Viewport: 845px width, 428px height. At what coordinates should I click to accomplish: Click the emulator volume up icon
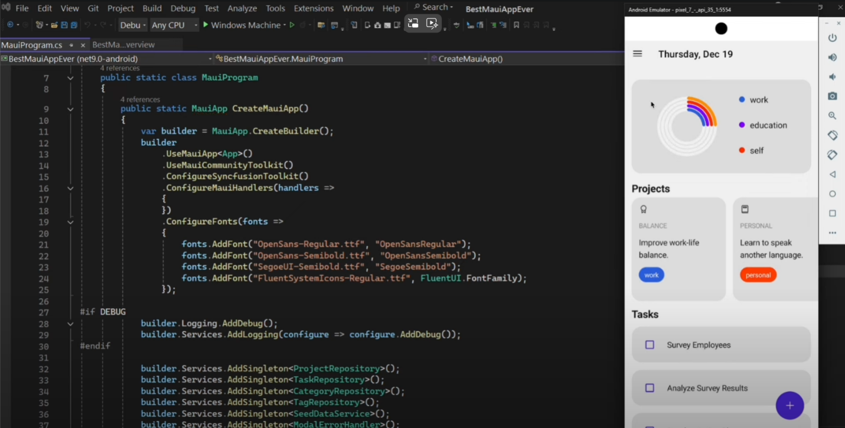point(832,57)
